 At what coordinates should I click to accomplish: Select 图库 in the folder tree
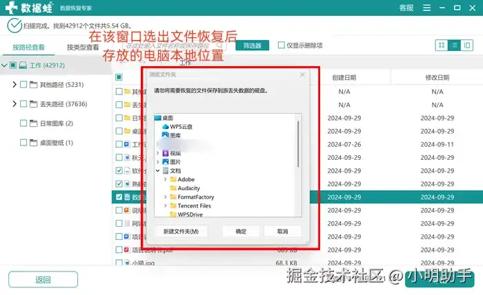[175, 135]
